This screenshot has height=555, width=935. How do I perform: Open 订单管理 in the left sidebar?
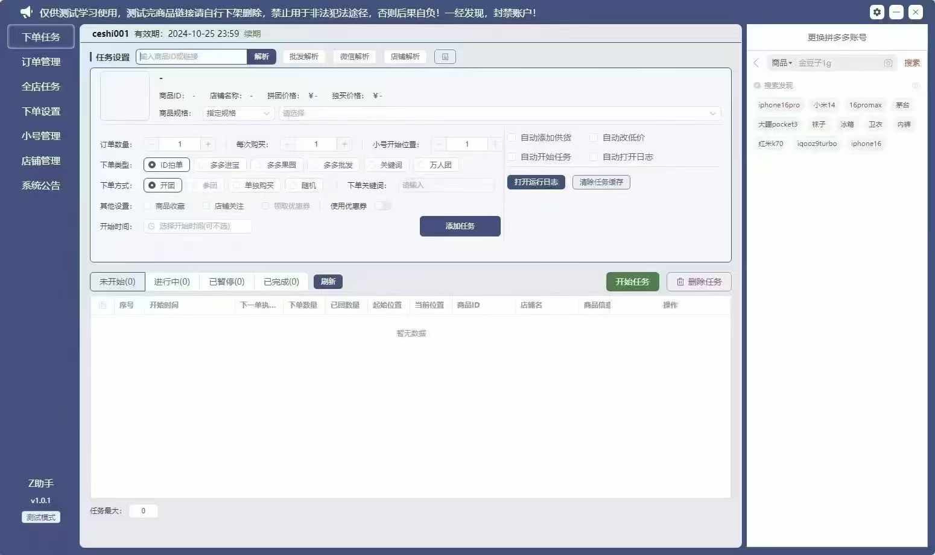(41, 62)
